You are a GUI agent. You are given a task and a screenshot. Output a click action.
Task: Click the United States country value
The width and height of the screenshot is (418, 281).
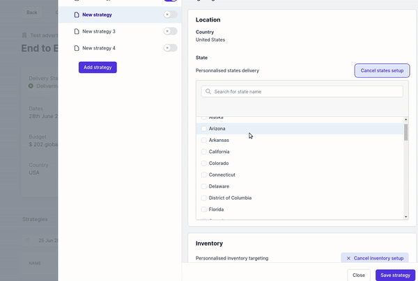pos(210,40)
